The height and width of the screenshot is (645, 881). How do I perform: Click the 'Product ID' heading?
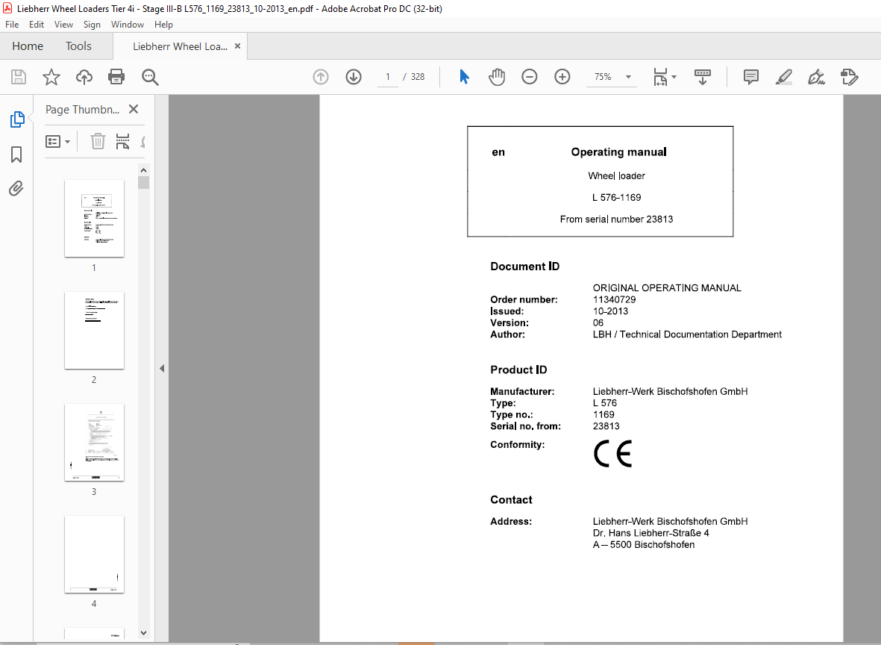coord(518,370)
